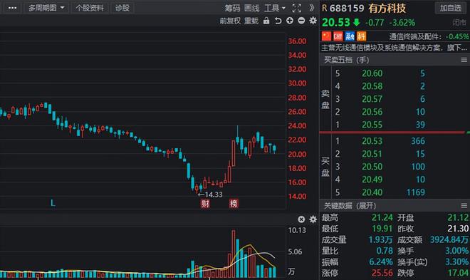Click the undo arrow icon
Screen dimensions: 470x280
tap(278, 21)
